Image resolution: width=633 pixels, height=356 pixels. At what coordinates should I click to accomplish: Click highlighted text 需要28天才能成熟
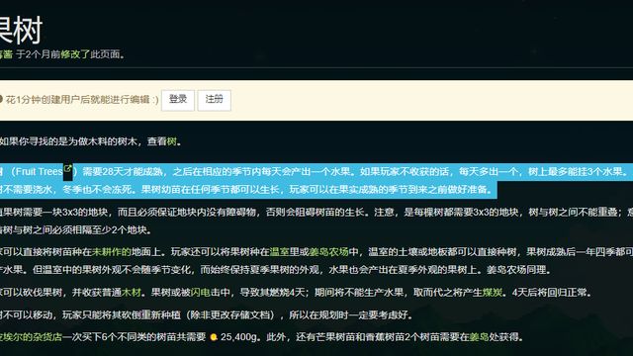(123, 171)
